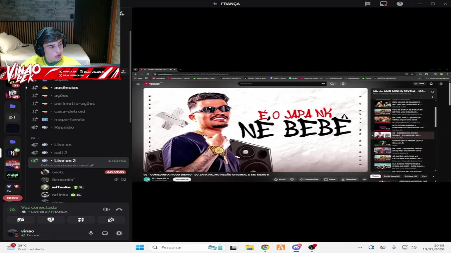Open Chrome from the taskbar

[x=265, y=247]
